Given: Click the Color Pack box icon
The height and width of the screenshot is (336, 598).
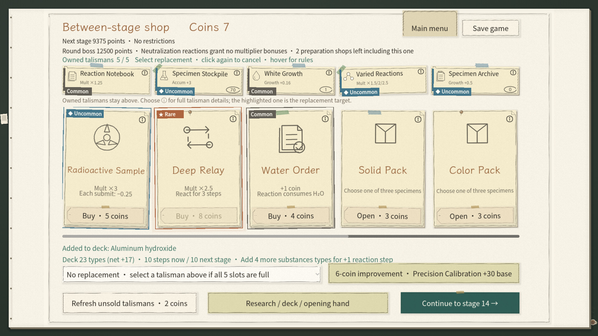Looking at the screenshot, I should [477, 133].
